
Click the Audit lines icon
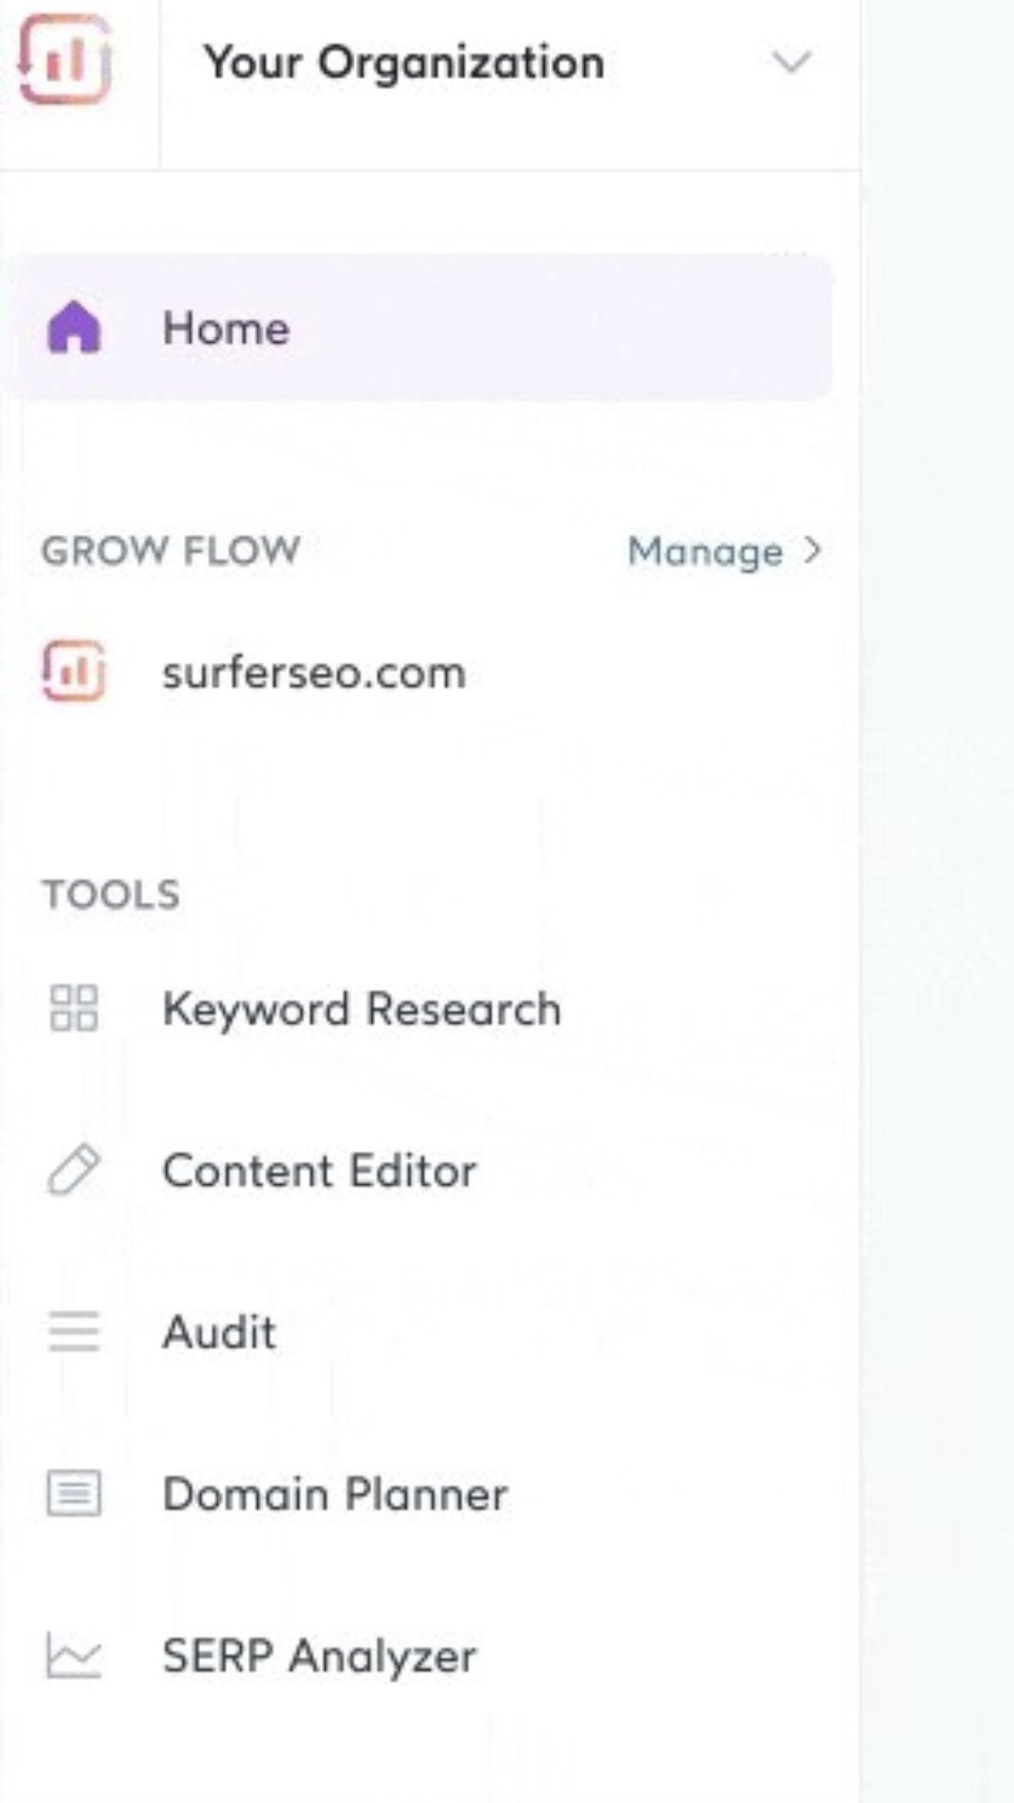73,1332
